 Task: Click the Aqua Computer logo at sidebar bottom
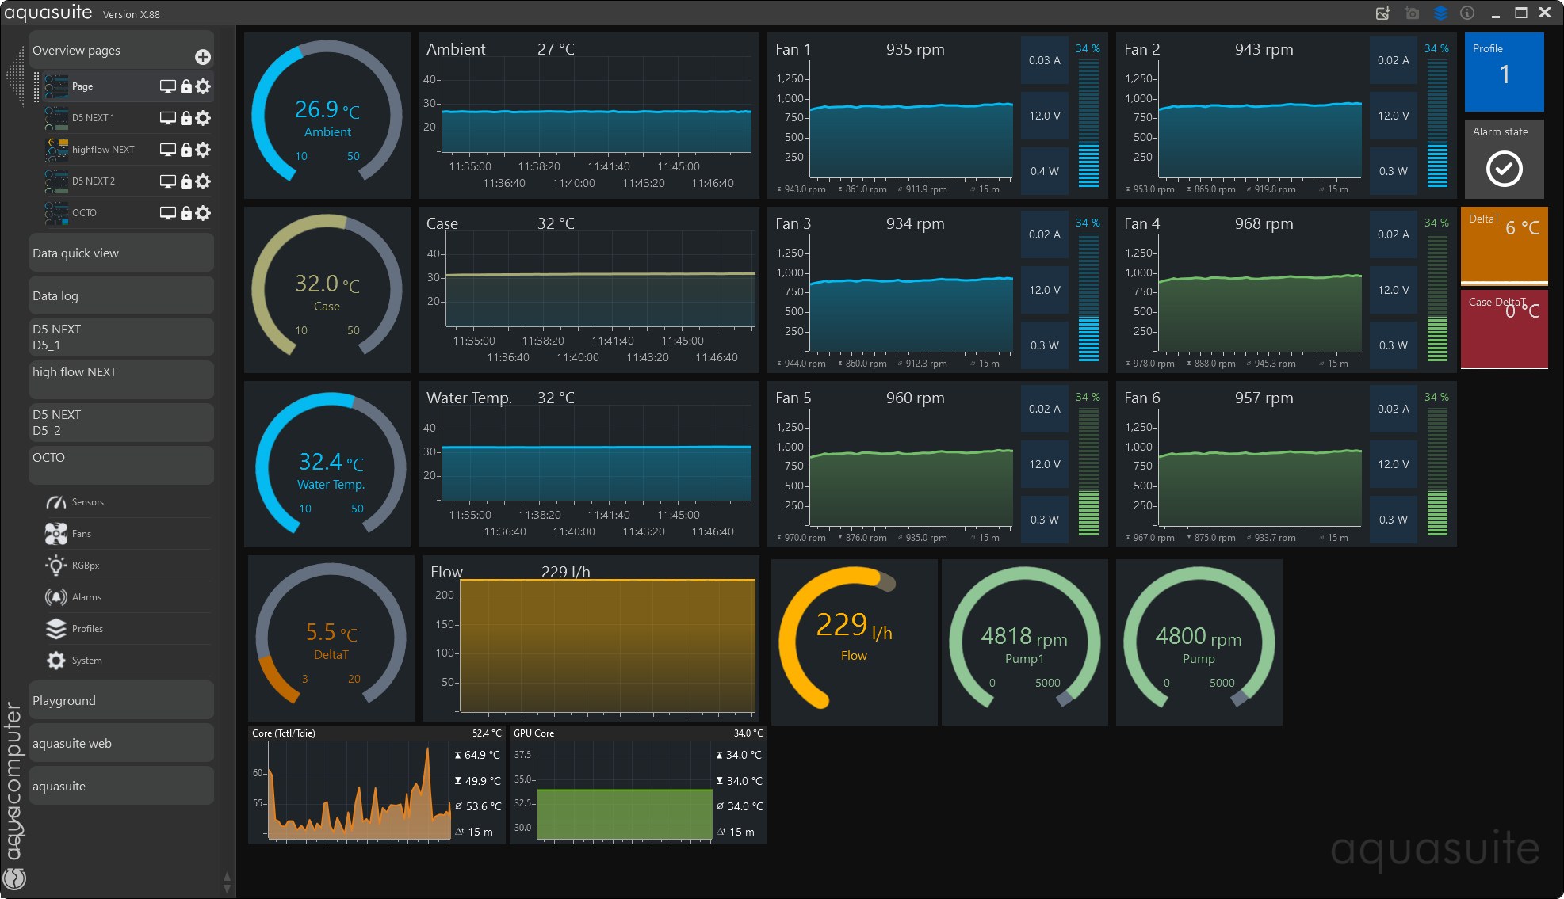click(14, 878)
